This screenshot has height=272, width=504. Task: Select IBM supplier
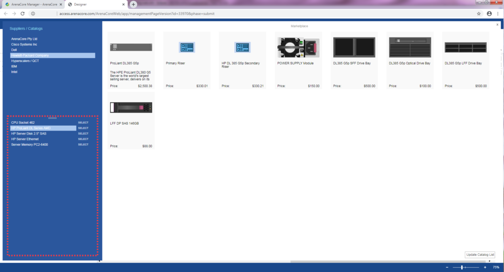click(x=14, y=66)
